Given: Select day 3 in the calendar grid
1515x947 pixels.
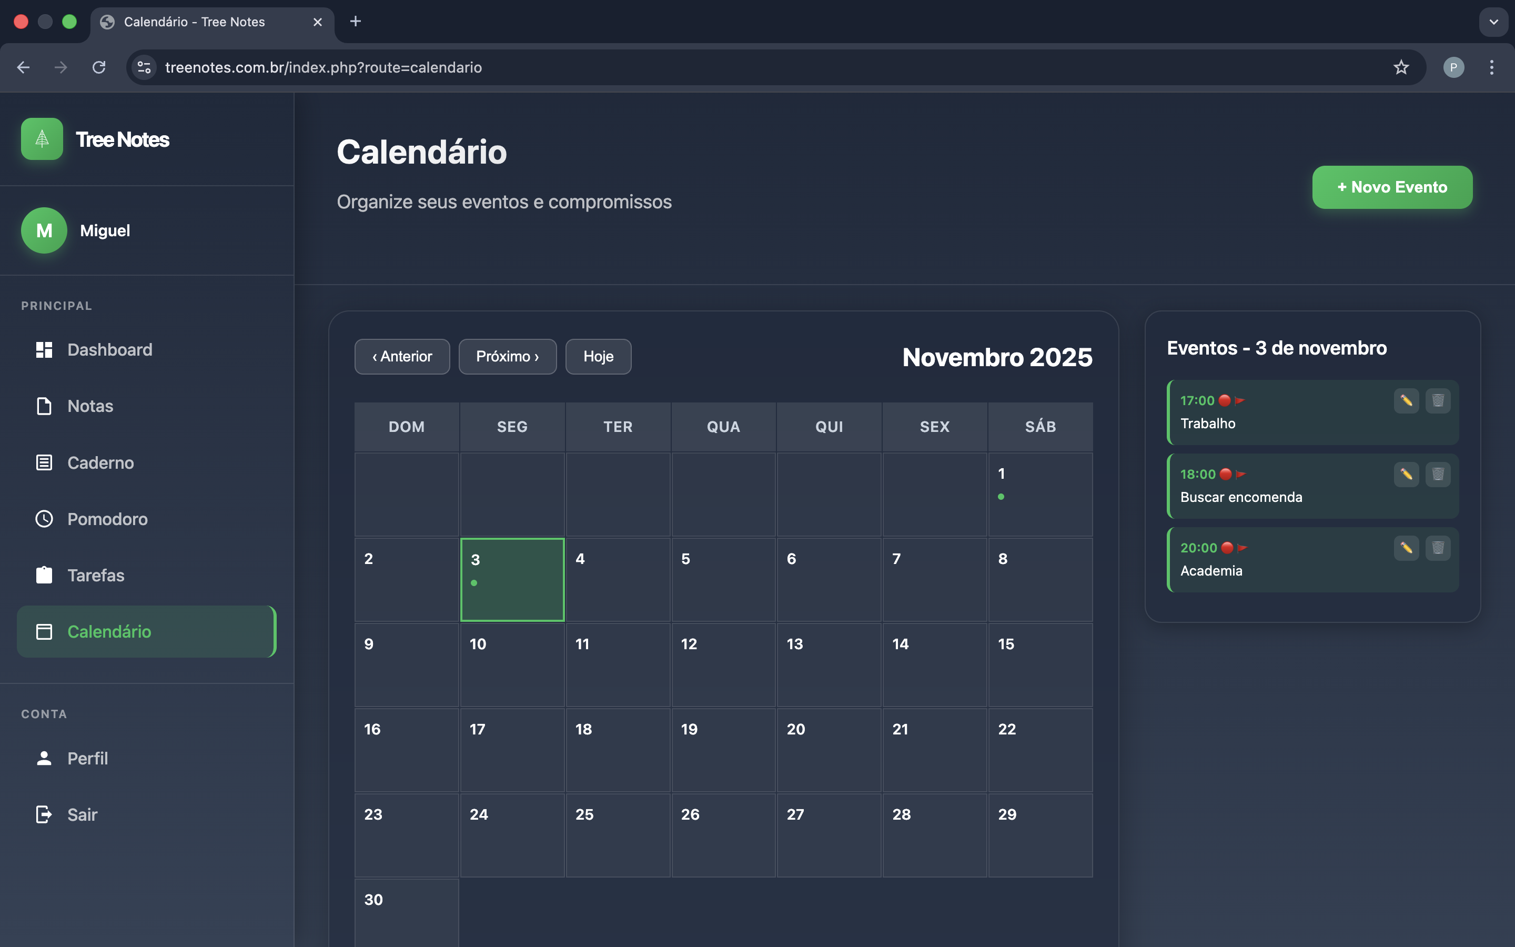Looking at the screenshot, I should click(x=511, y=579).
